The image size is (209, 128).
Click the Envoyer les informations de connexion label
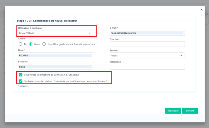pyautogui.click(x=52, y=75)
